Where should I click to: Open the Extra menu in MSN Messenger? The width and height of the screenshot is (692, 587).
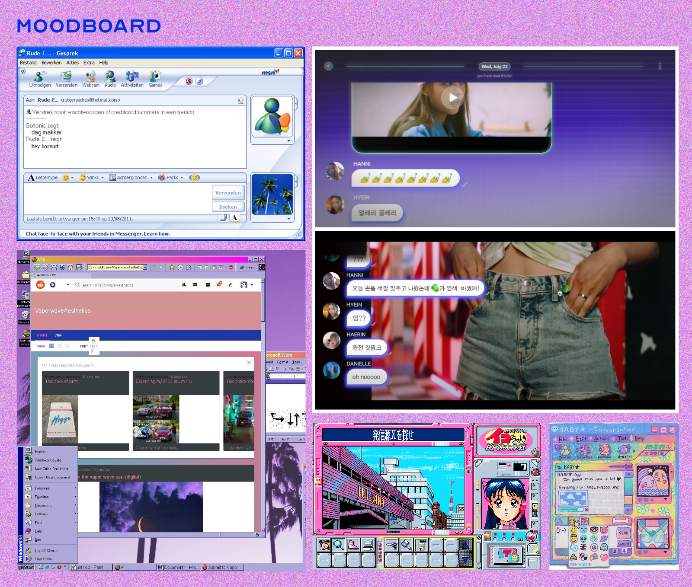pyautogui.click(x=89, y=63)
